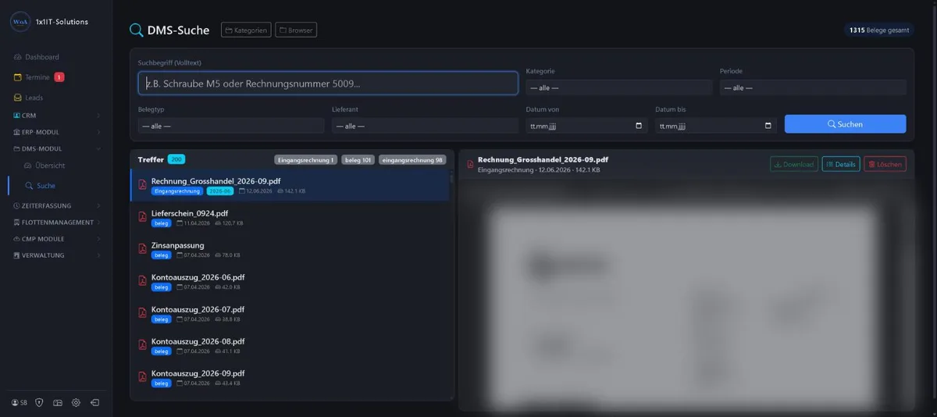Expand the VERWALTUNG section

[56, 255]
